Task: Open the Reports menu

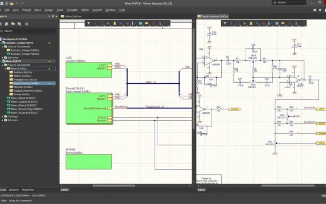Action: pyautogui.click(x=97, y=10)
